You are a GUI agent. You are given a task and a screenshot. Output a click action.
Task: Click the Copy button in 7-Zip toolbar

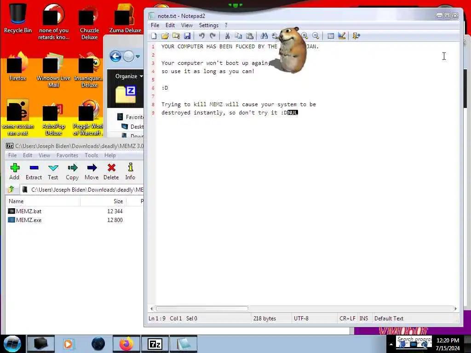point(72,172)
